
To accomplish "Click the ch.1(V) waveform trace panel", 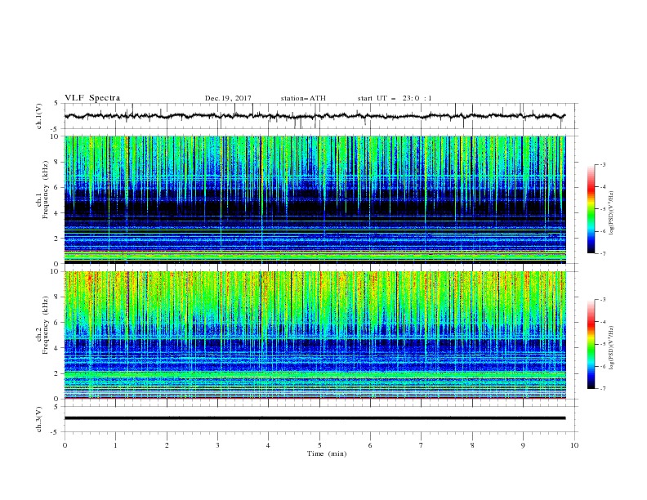I will (x=321, y=116).
